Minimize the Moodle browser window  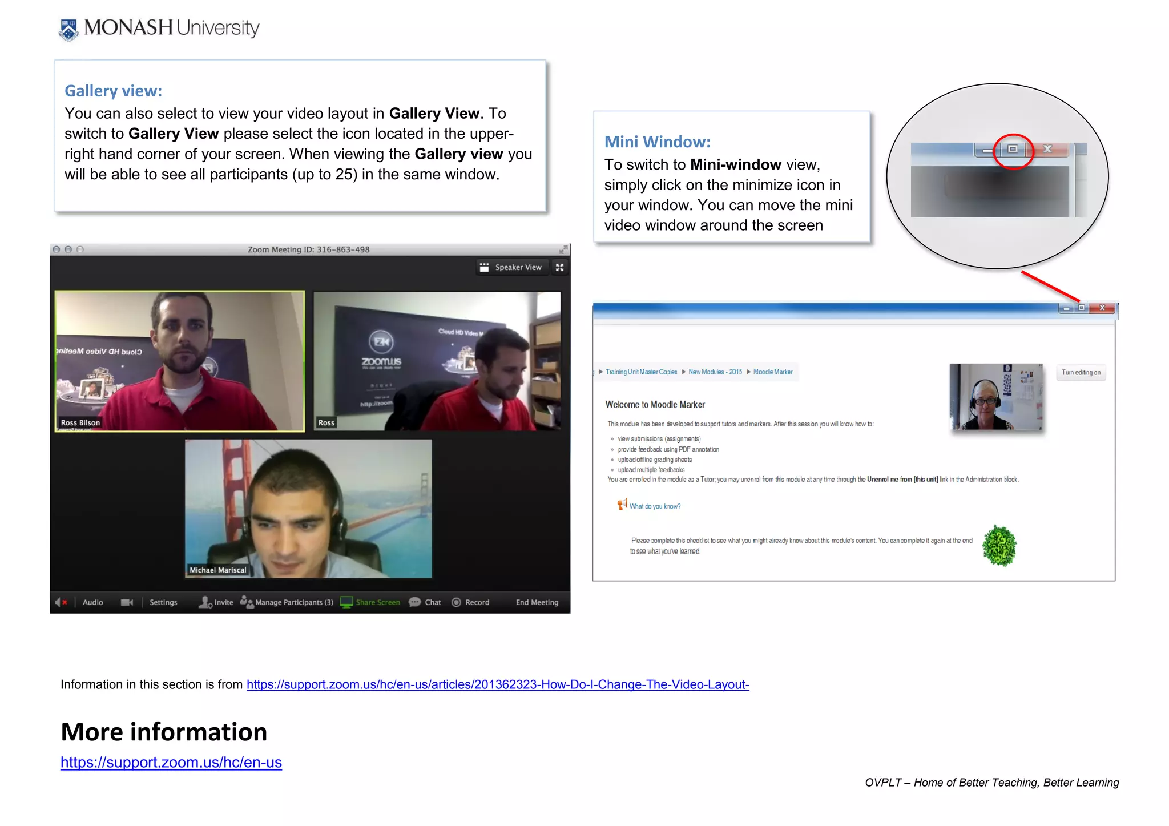click(1066, 308)
